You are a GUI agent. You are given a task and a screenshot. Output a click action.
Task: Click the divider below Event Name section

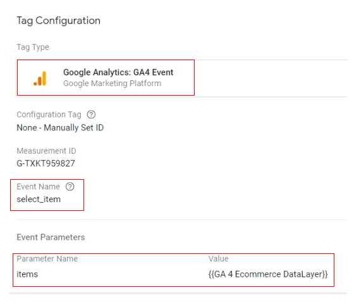[x=181, y=220]
